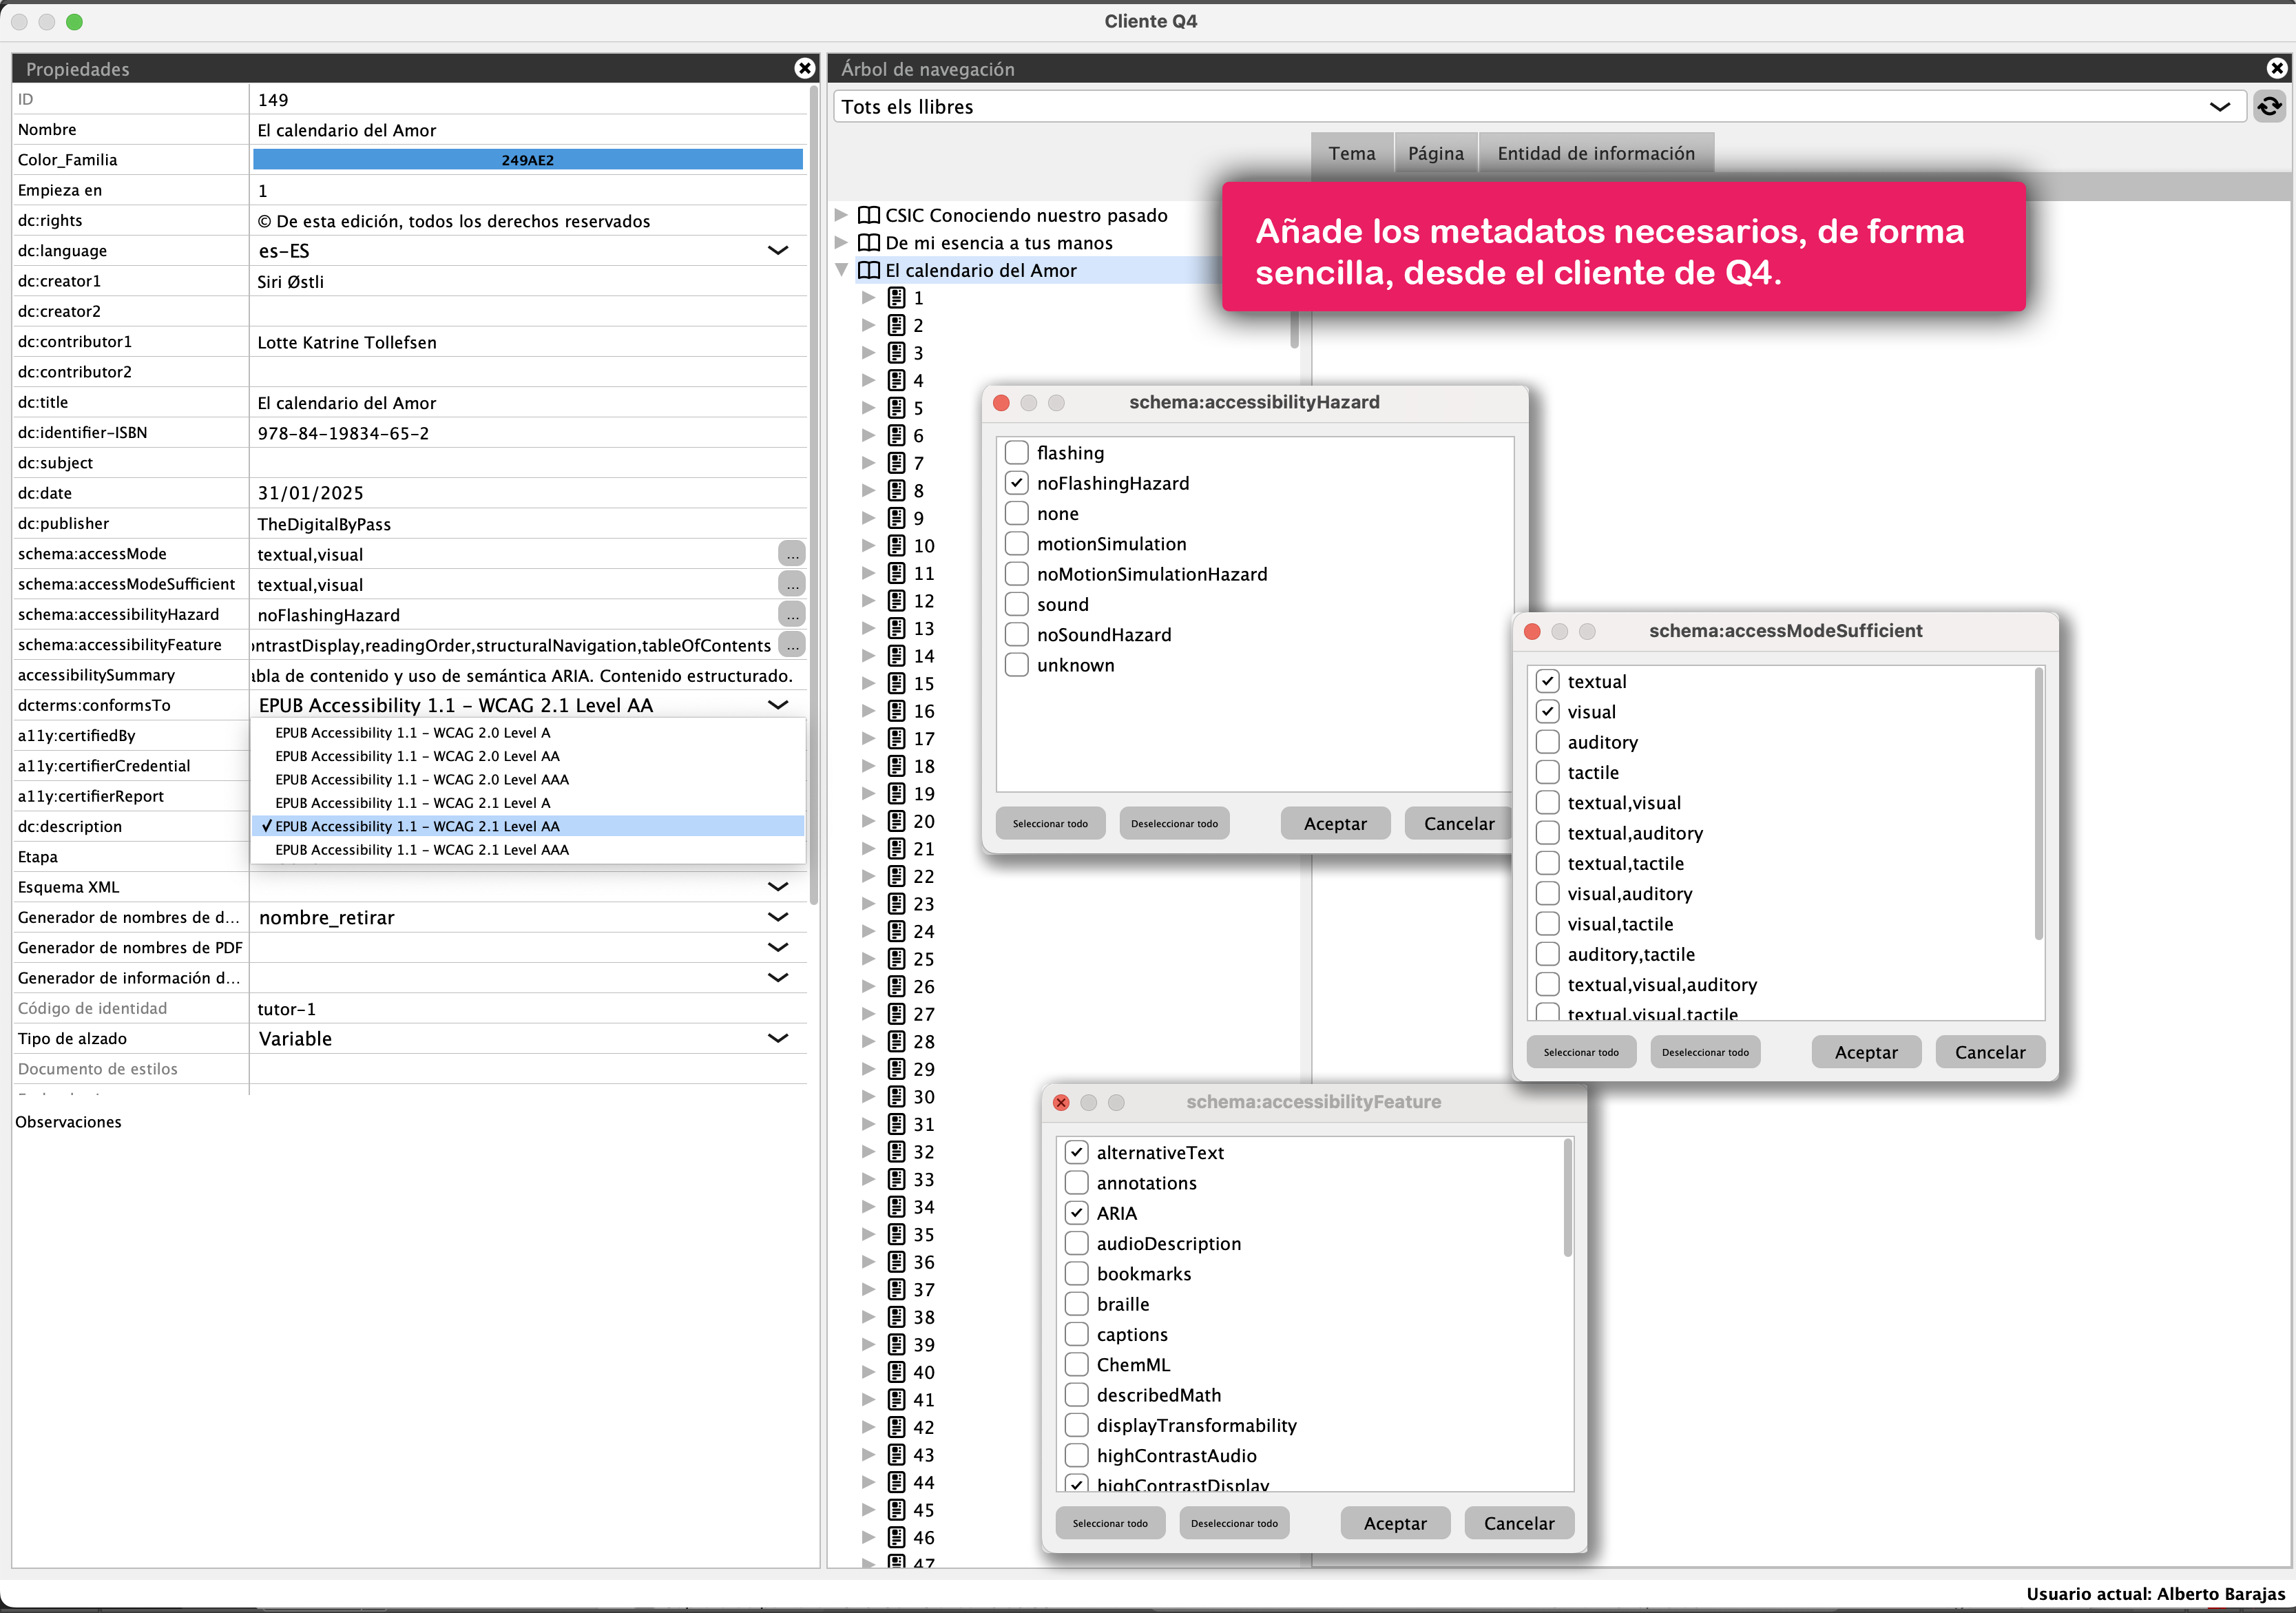Click the dc:subject empty input field

527,463
